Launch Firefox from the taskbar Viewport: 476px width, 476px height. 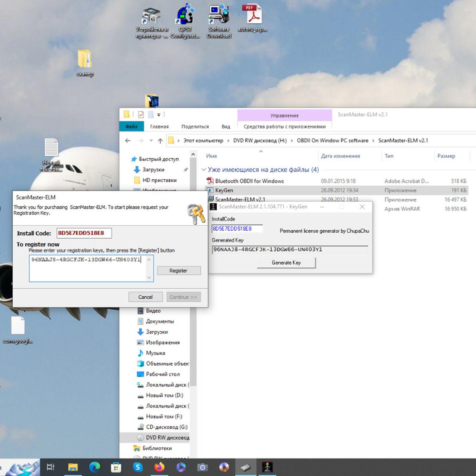tap(159, 467)
